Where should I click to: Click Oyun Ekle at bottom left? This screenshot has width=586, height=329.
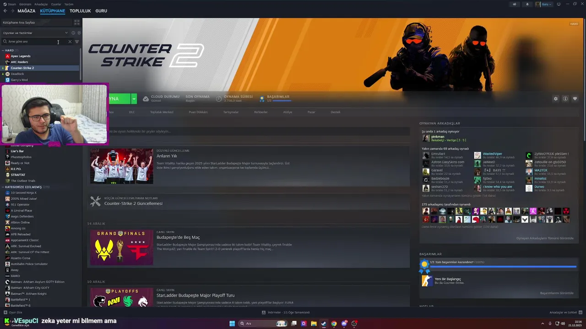pyautogui.click(x=12, y=313)
